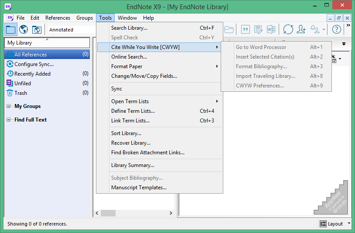The width and height of the screenshot is (355, 233).
Task: Click the EndNote logo in menu bar
Action: (10, 17)
